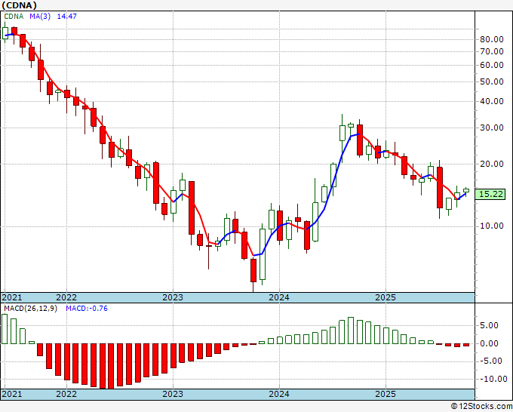The image size is (513, 412).
Task: Click 2024 on the MACD timeline
Action: [x=279, y=394]
